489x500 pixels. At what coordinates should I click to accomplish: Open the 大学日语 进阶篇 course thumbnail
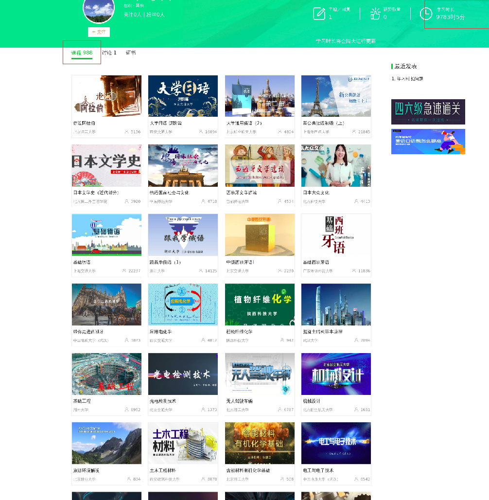click(183, 96)
